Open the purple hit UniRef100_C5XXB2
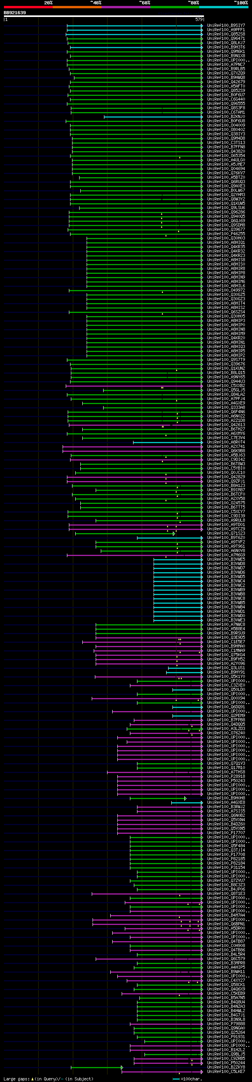 [226, 386]
